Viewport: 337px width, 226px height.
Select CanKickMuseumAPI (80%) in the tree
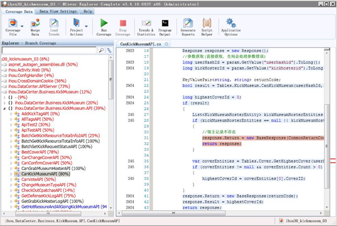[x=46, y=174]
